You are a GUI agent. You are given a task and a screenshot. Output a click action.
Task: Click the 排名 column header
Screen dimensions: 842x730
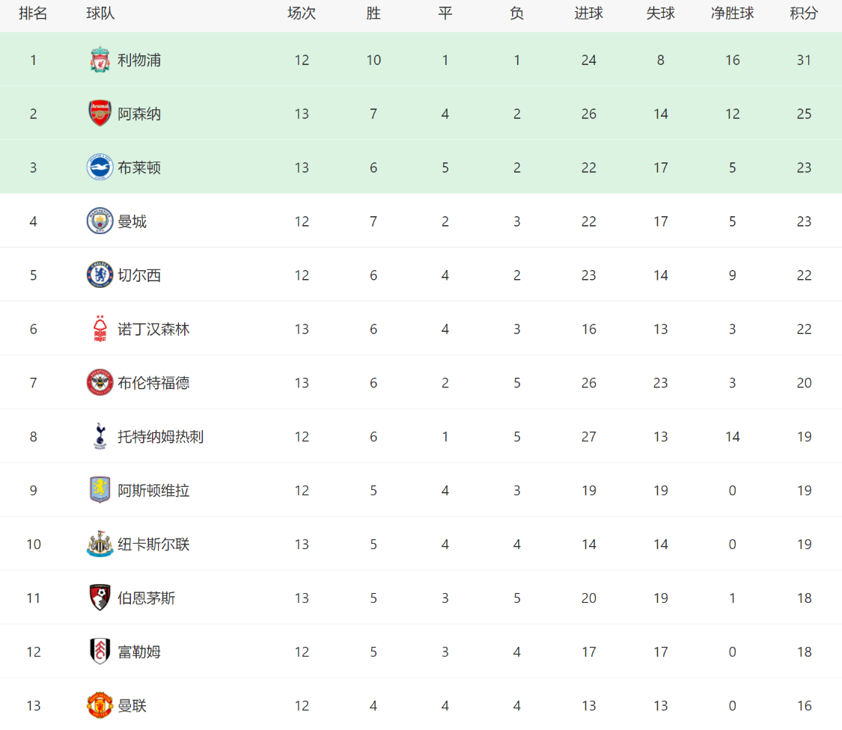33,13
